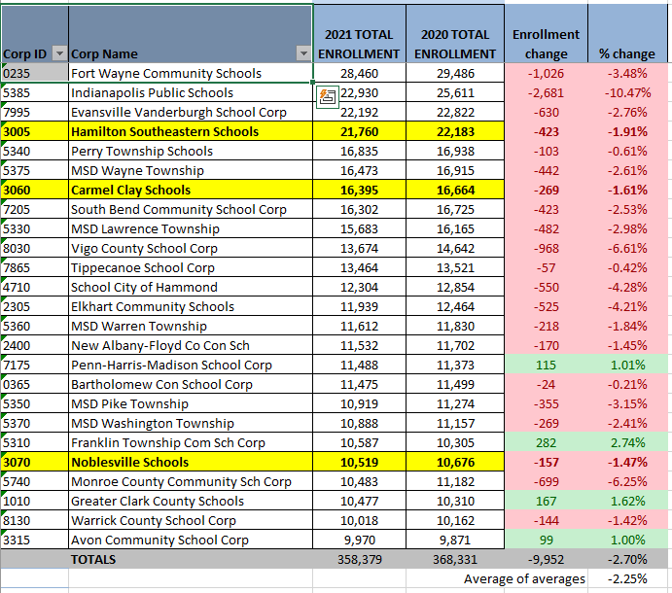Click highlighted Corp ID 3005
Screen dimensions: 672x593
pyautogui.click(x=34, y=131)
